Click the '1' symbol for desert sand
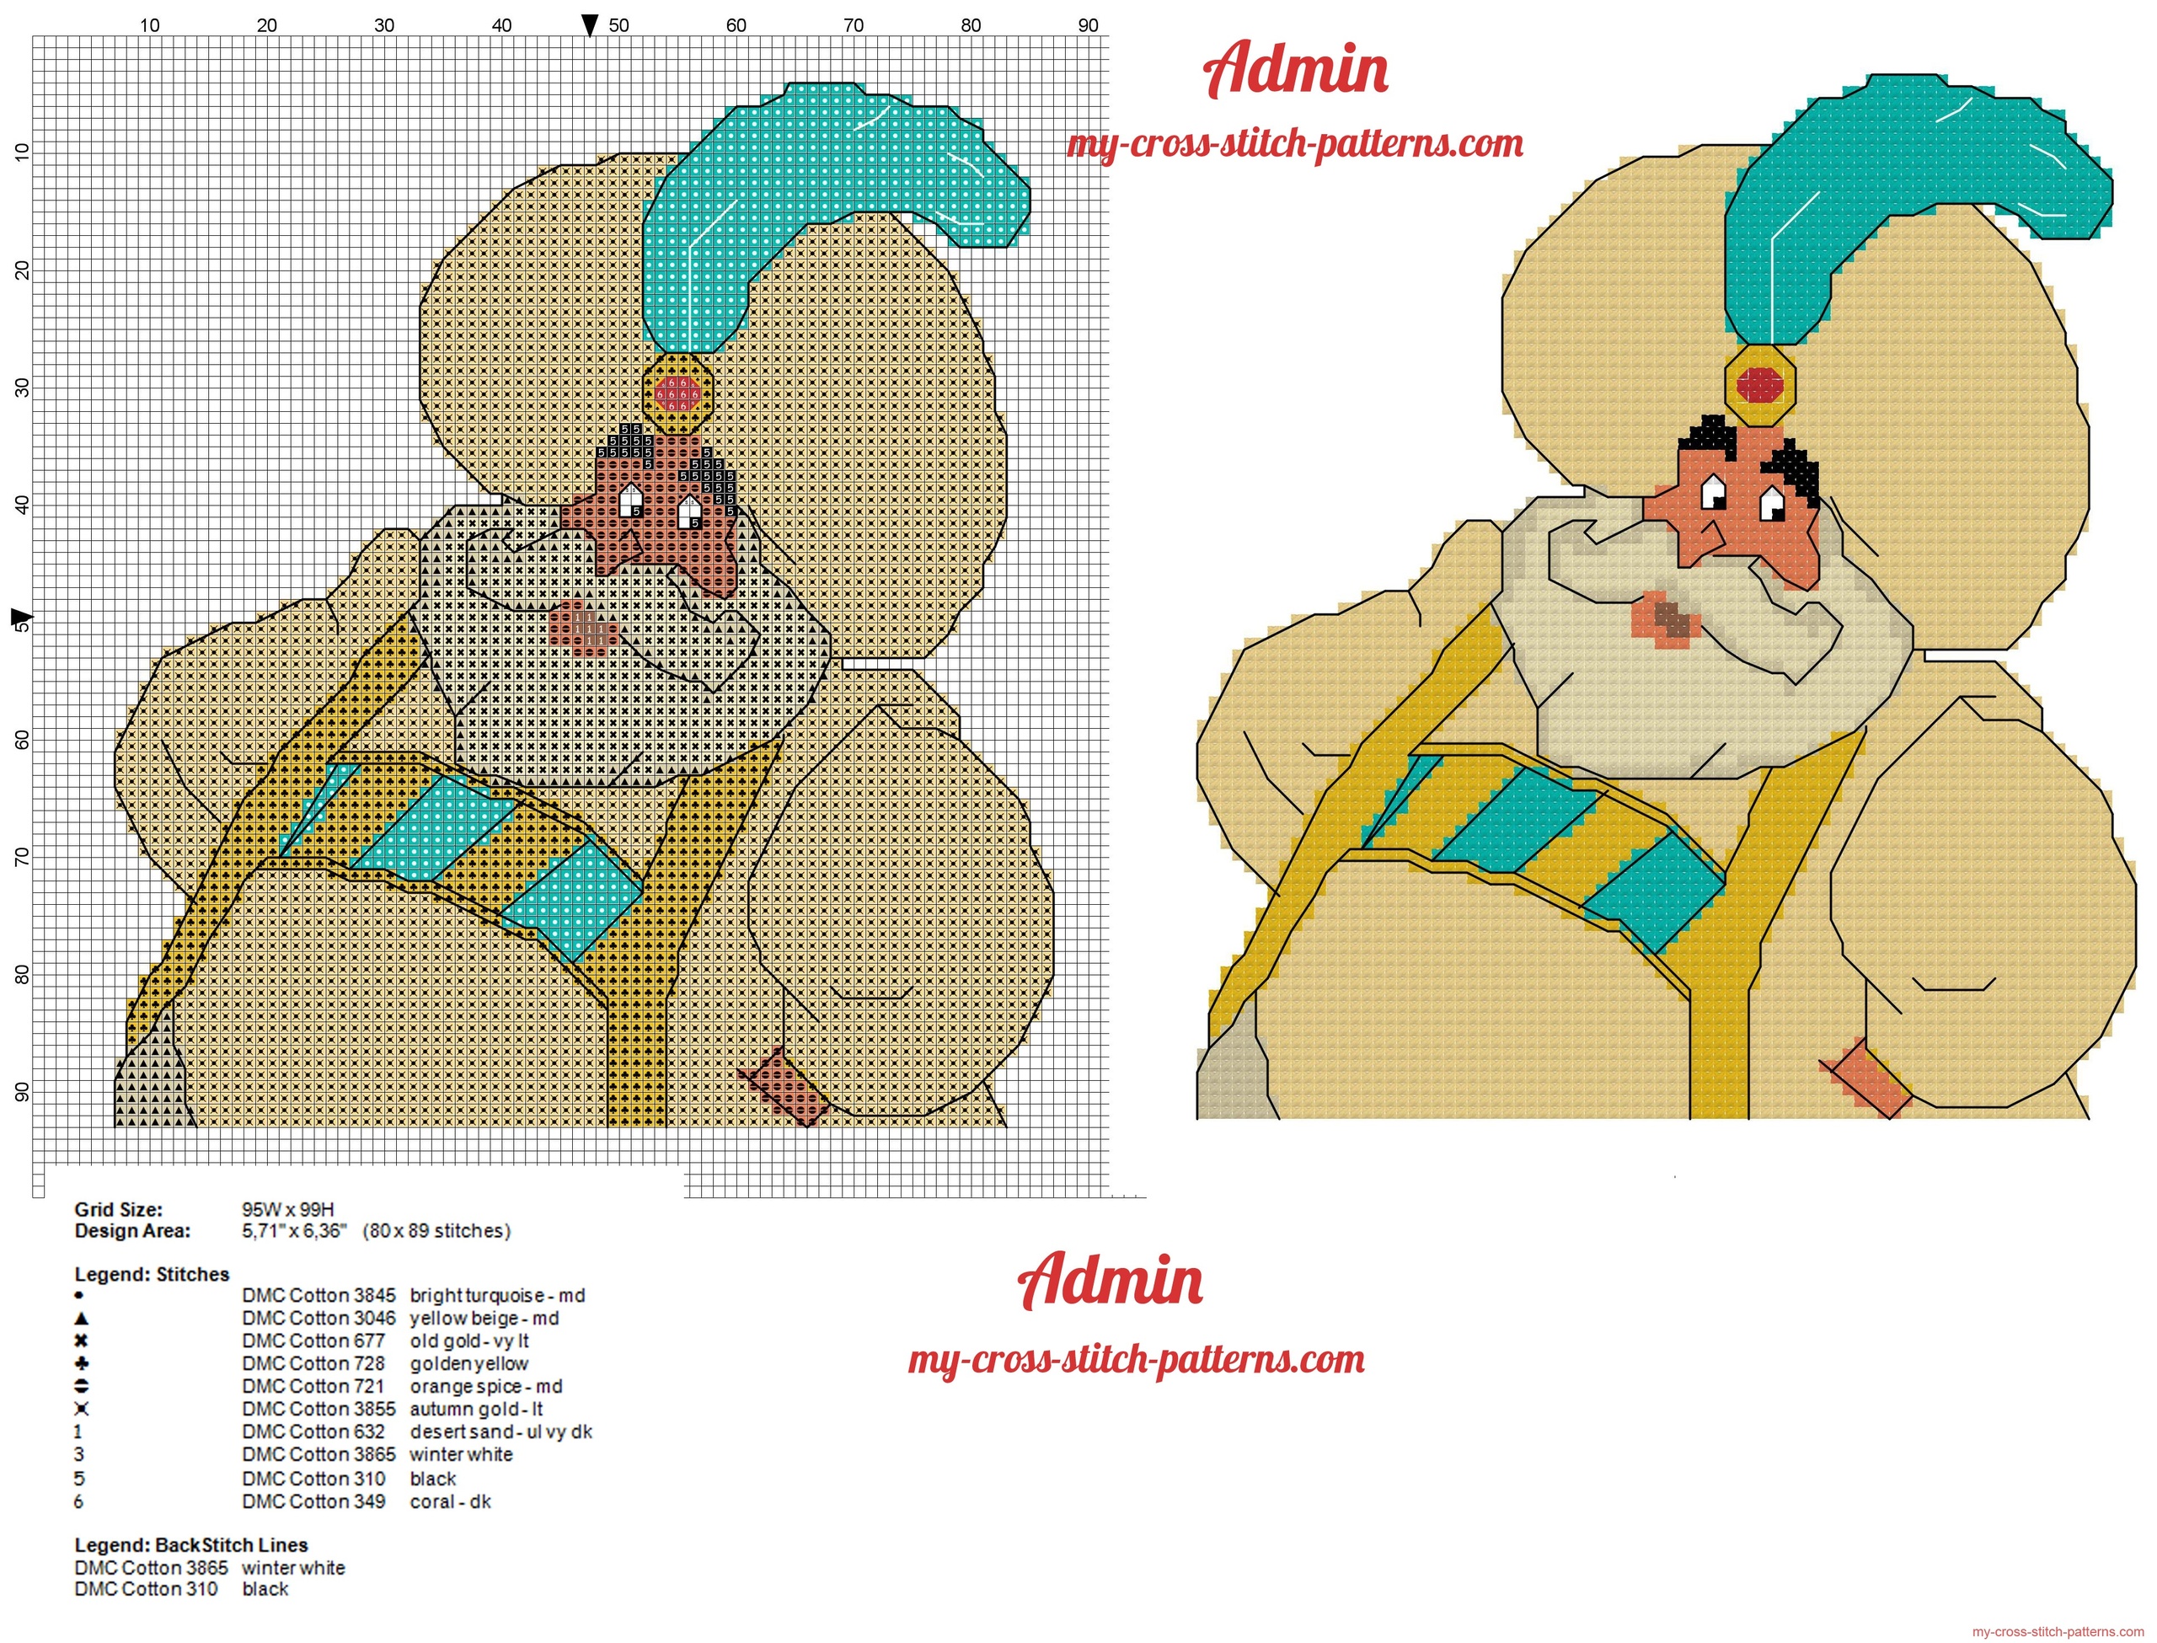2157x1643 pixels. point(78,1432)
